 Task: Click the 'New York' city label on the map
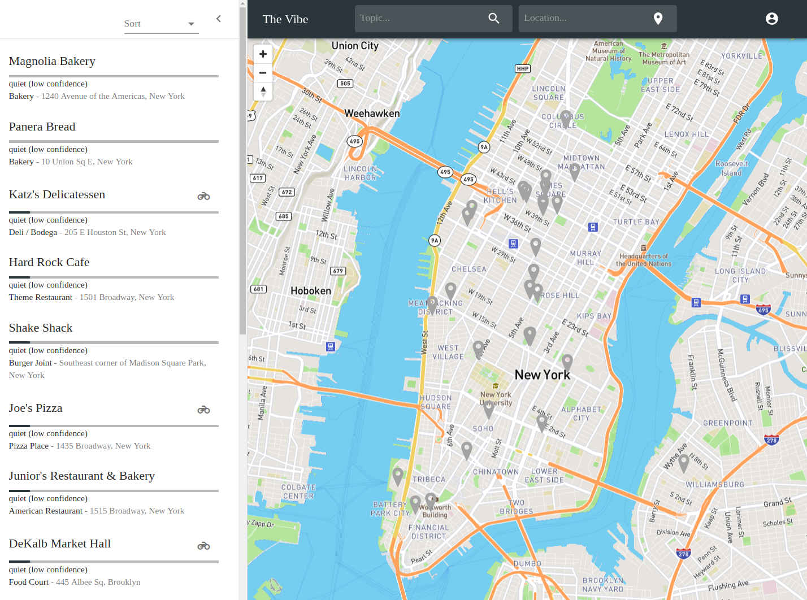tap(543, 375)
